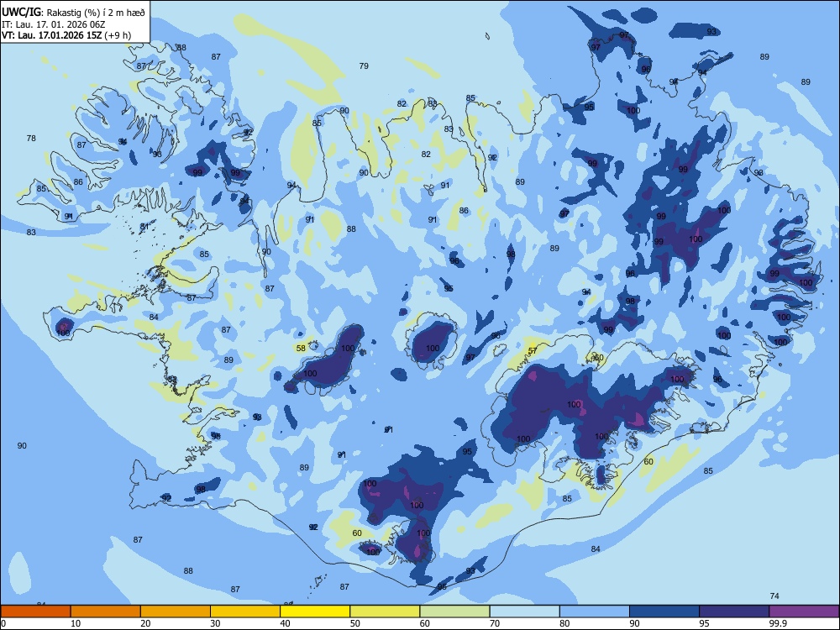Pick the 20–30 light orange legend swatch

coord(176,612)
